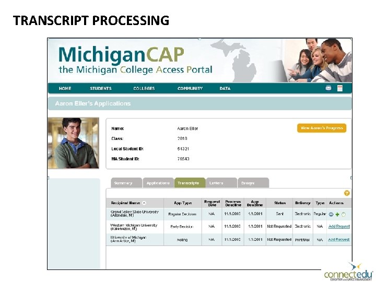Switch to the Summary tab
This screenshot has height=282, width=376.
pos(126,183)
